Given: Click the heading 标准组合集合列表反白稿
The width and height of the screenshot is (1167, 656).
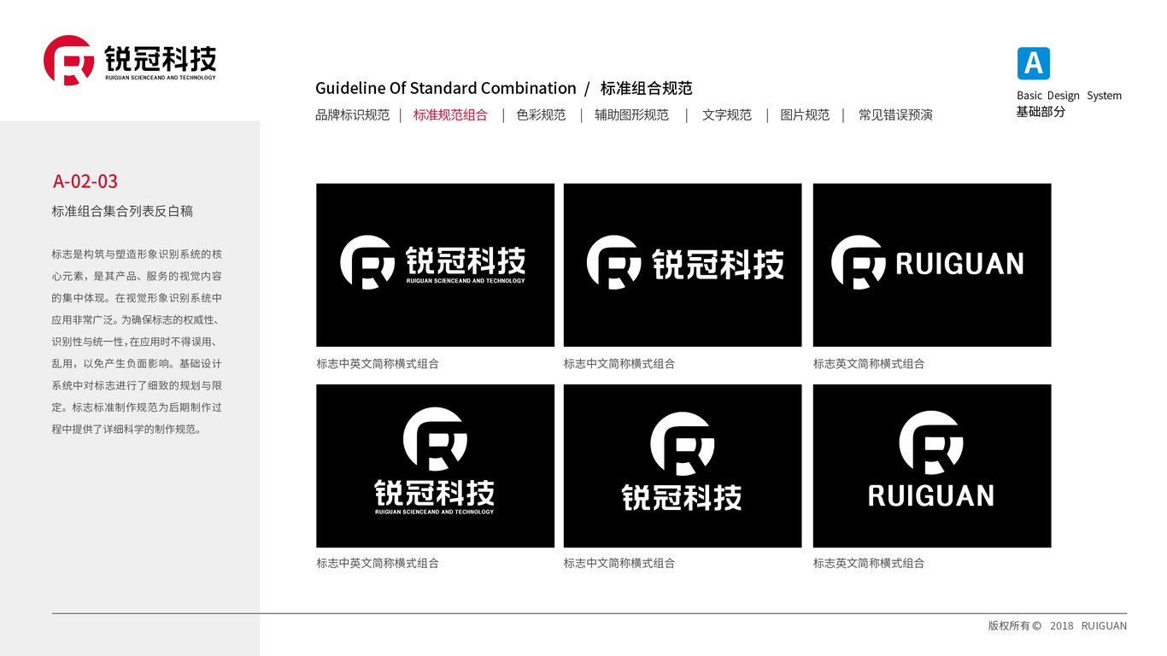Looking at the screenshot, I should [122, 211].
